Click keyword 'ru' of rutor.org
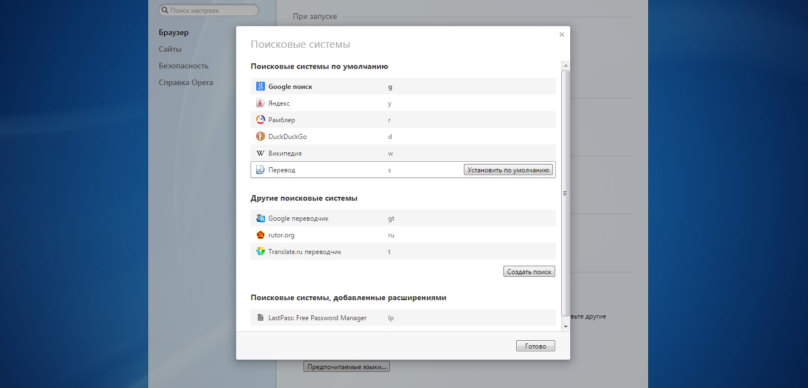The height and width of the screenshot is (388, 808). pyautogui.click(x=391, y=235)
